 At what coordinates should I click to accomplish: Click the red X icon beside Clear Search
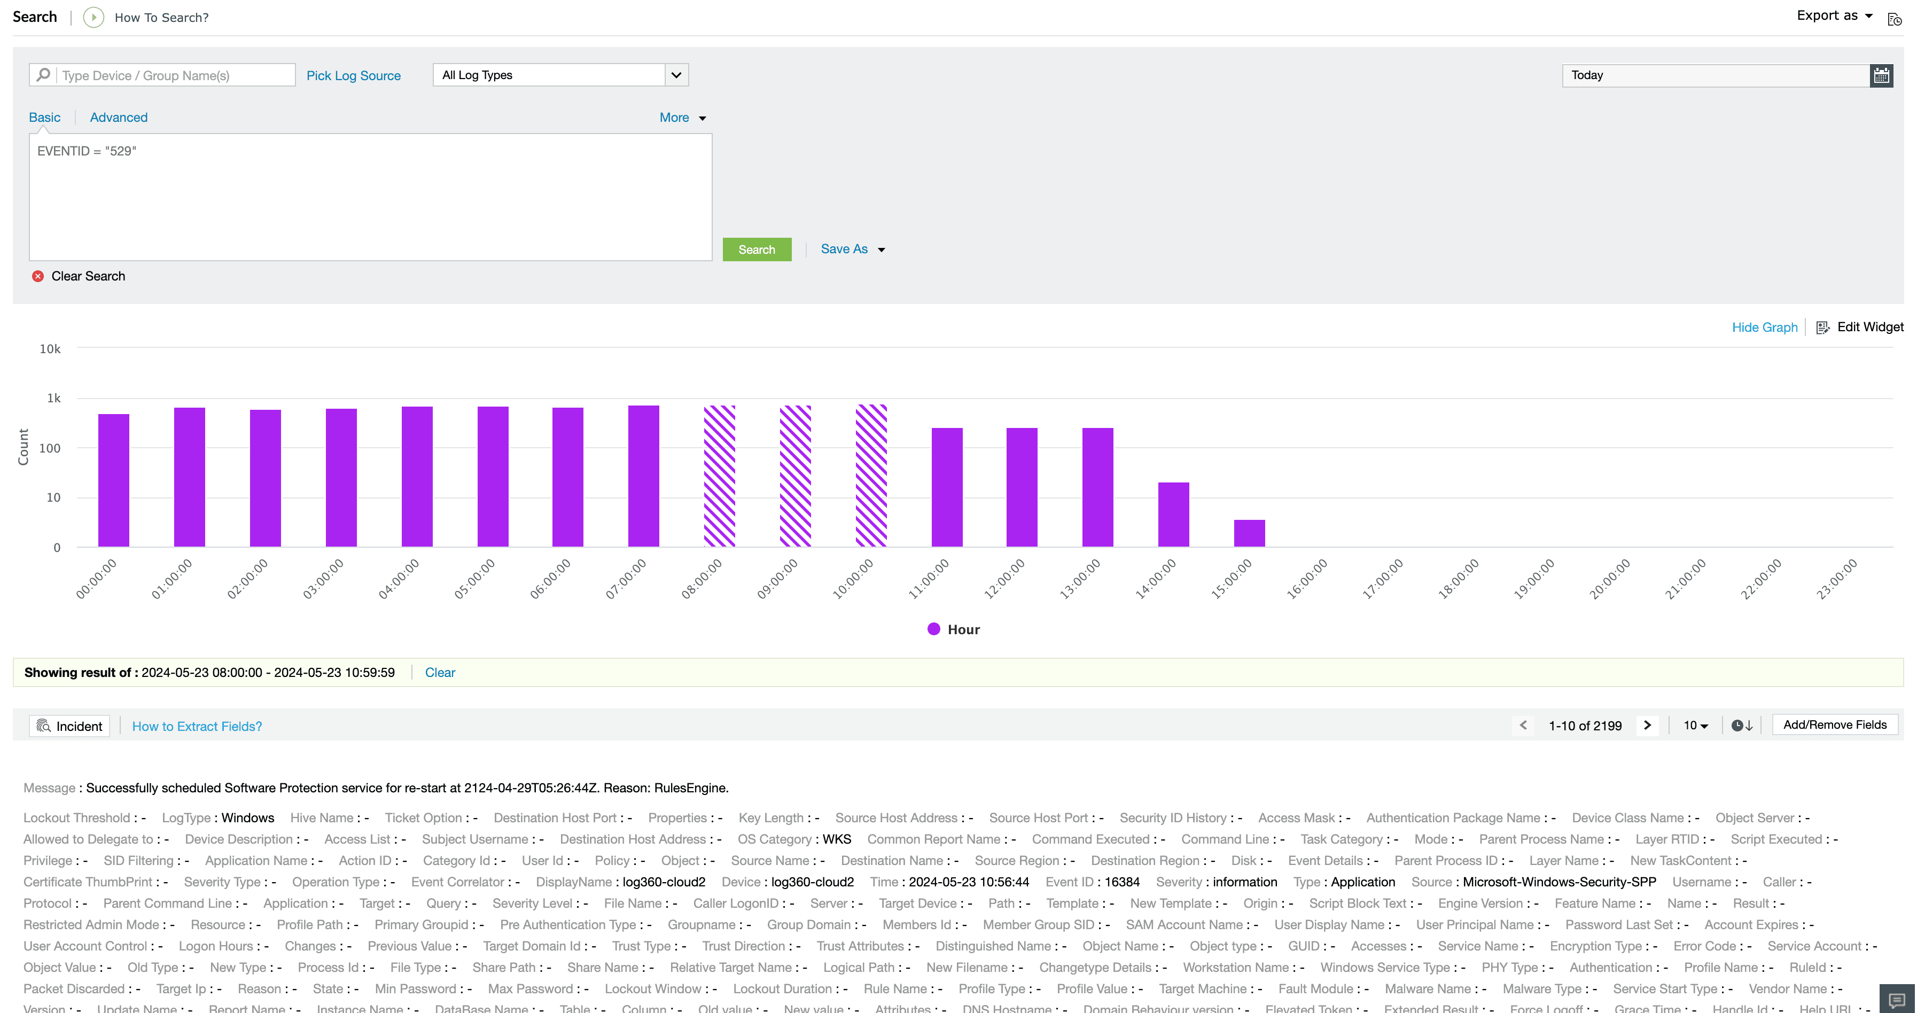pos(38,276)
